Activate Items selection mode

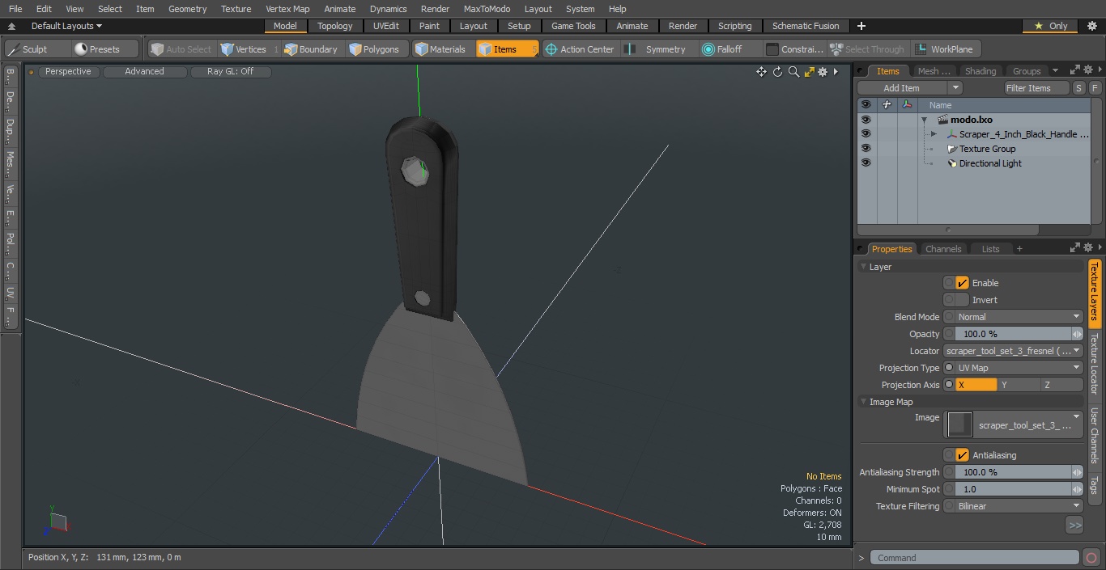point(508,49)
